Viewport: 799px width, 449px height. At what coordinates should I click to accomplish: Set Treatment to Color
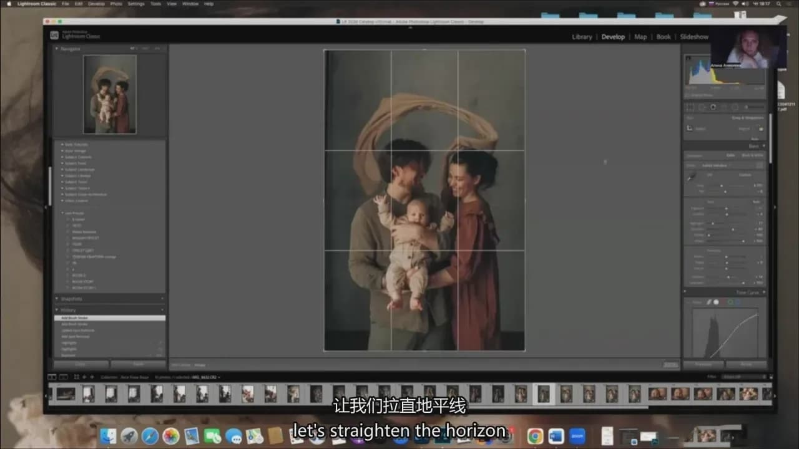(x=730, y=155)
